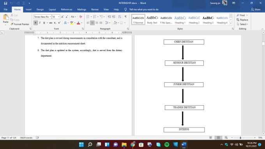265x149 pixels.
Task: Open font color dropdown arrow
Action: point(81,23)
